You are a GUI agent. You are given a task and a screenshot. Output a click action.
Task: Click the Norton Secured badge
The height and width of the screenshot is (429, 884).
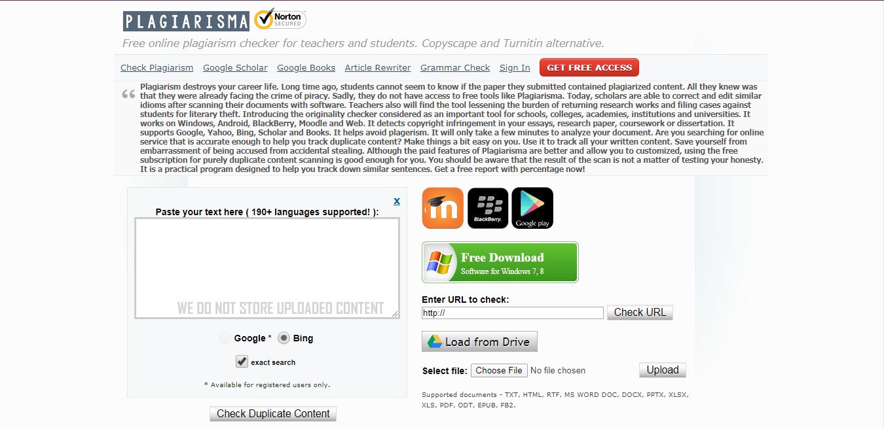[280, 20]
